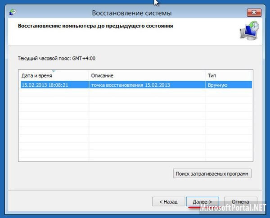Click the Далее > button
Viewport: 270px width, 218px height.
[202, 202]
